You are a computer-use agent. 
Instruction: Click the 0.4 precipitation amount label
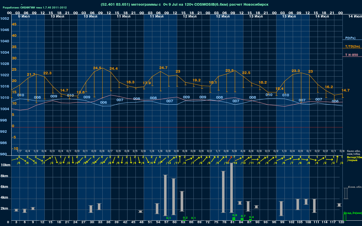(251, 217)
